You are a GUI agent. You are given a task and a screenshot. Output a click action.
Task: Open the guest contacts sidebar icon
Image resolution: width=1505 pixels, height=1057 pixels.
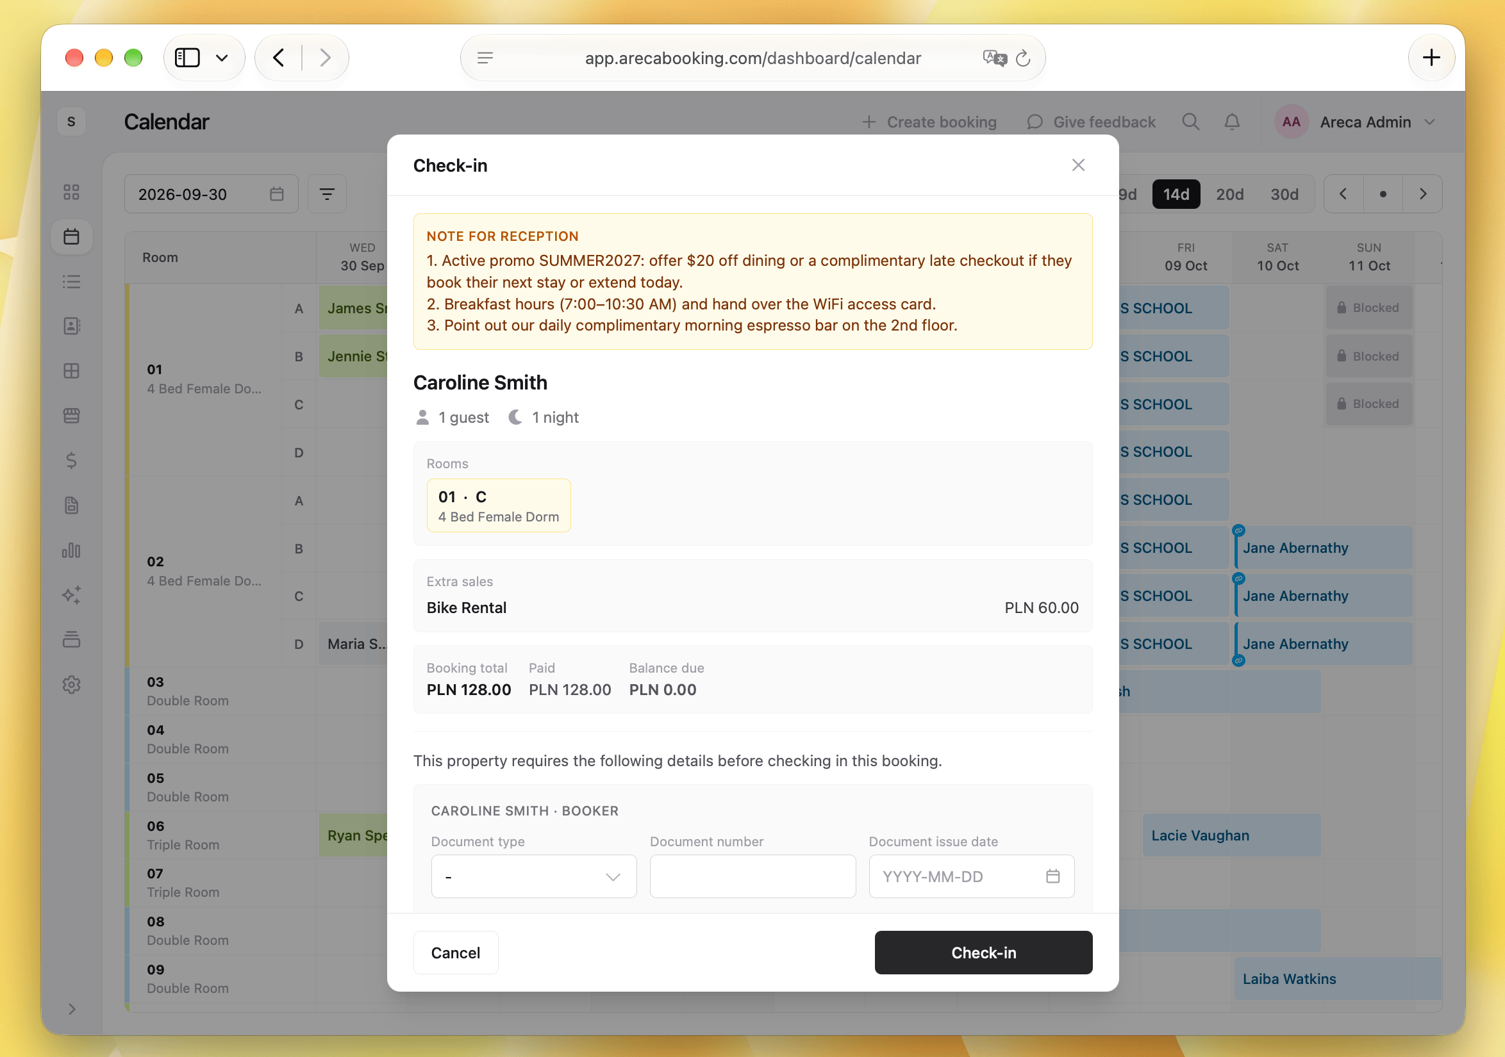(71, 325)
